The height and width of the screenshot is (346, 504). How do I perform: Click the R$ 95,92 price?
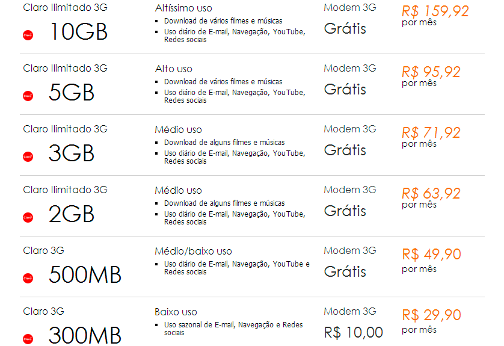pyautogui.click(x=431, y=72)
